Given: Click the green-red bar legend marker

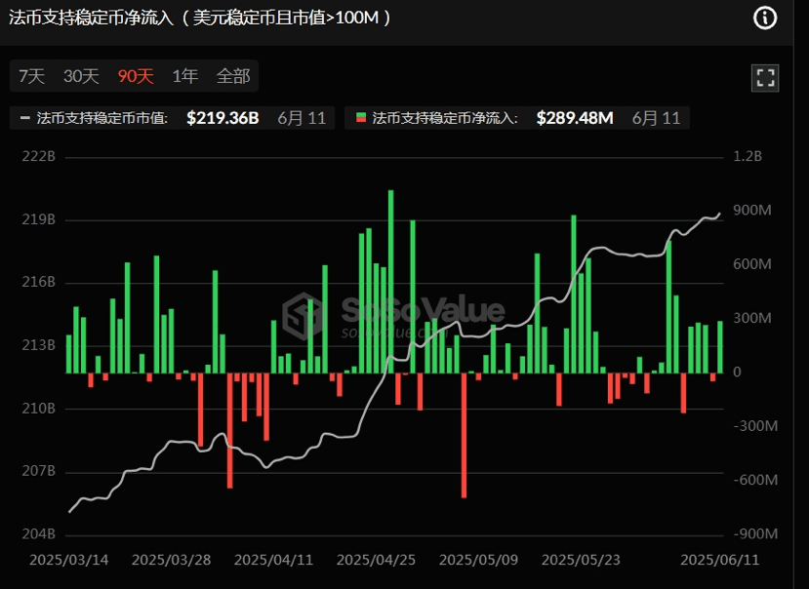Looking at the screenshot, I should click(x=361, y=118).
